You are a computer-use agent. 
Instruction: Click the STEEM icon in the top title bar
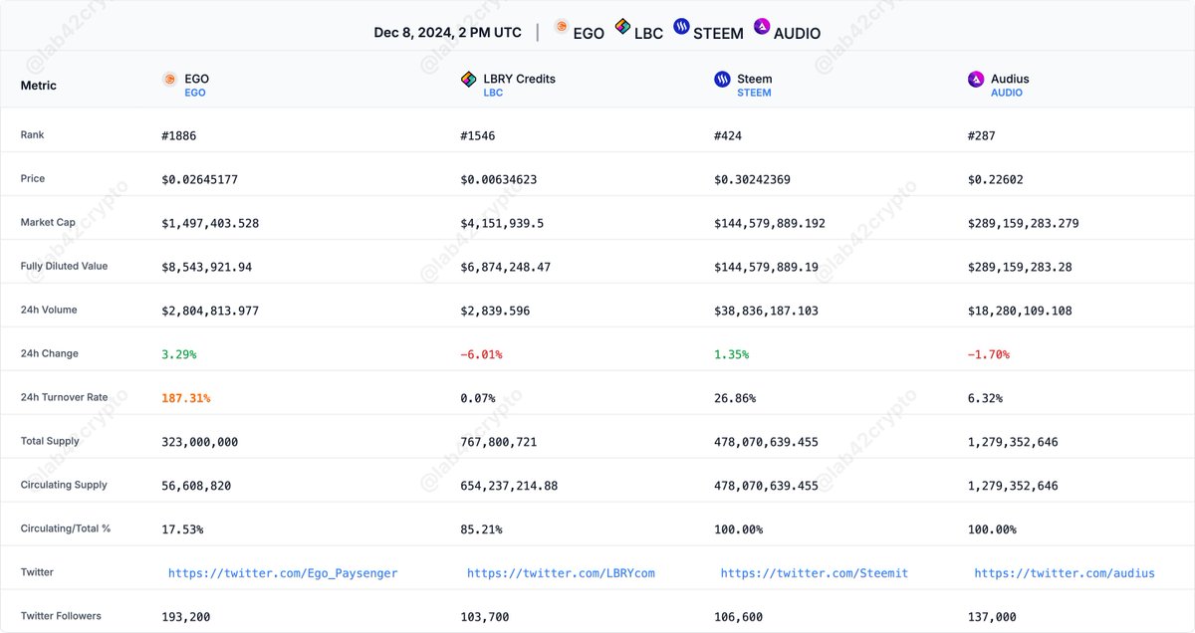681,27
